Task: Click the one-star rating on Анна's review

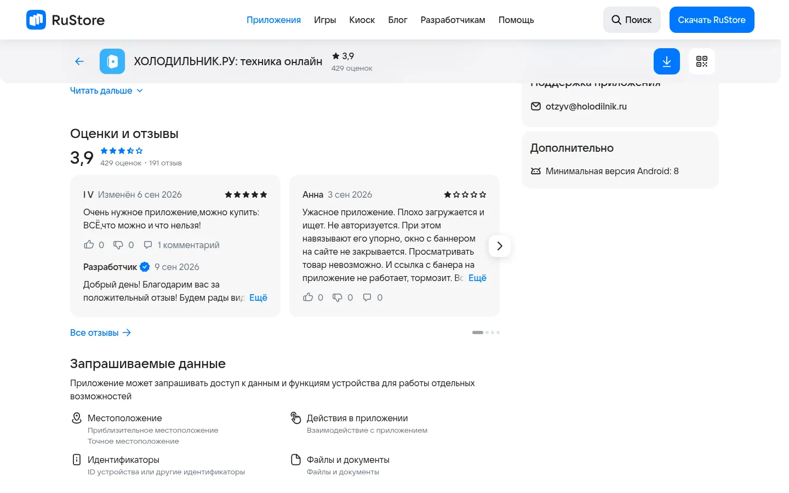Action: pos(465,194)
